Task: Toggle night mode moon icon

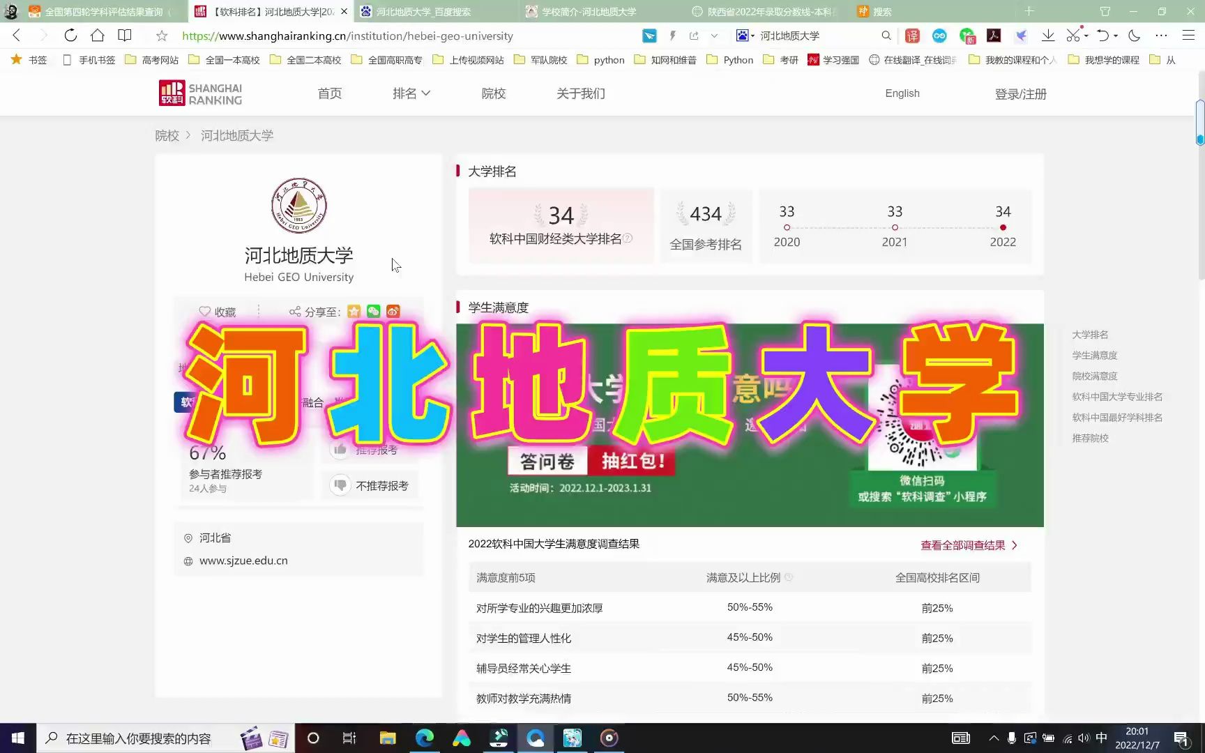Action: click(1135, 36)
